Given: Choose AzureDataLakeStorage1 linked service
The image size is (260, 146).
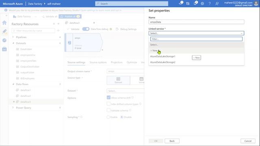Looking at the screenshot, I should pos(196,56).
